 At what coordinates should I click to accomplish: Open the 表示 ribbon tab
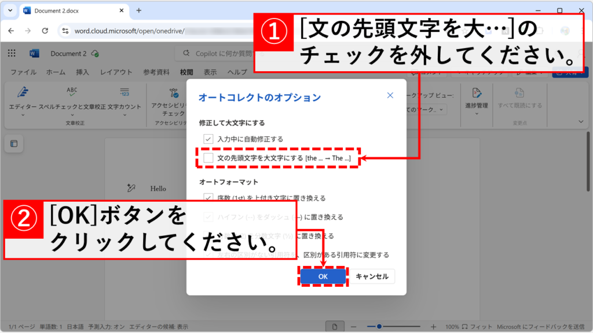click(x=210, y=72)
